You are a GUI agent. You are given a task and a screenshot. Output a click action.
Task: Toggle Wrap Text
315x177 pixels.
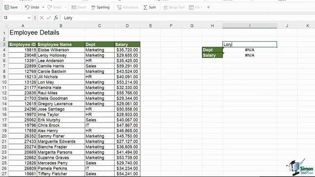174,7
